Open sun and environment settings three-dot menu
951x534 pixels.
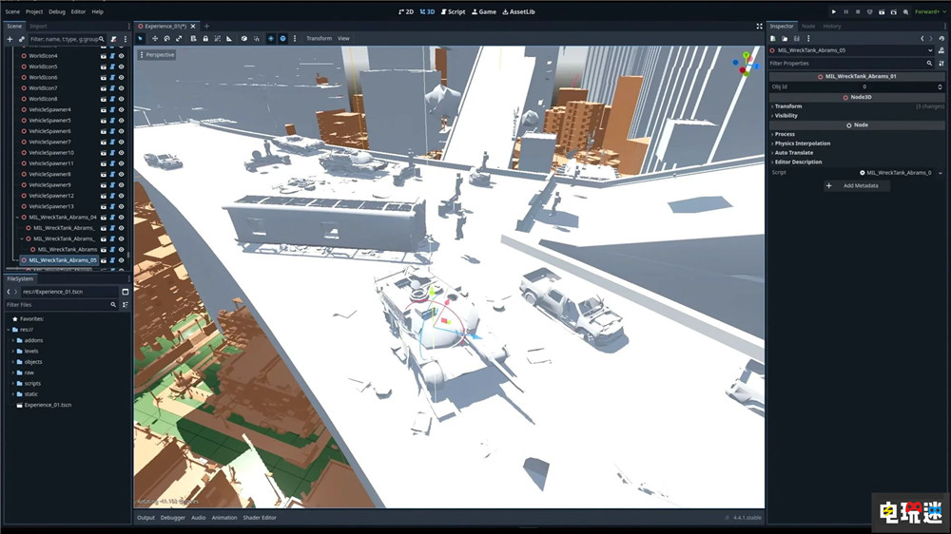295,38
